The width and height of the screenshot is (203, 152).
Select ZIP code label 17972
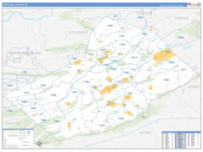pos(102,125)
